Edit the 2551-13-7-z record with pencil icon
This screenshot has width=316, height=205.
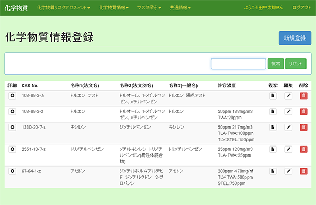(x=289, y=149)
